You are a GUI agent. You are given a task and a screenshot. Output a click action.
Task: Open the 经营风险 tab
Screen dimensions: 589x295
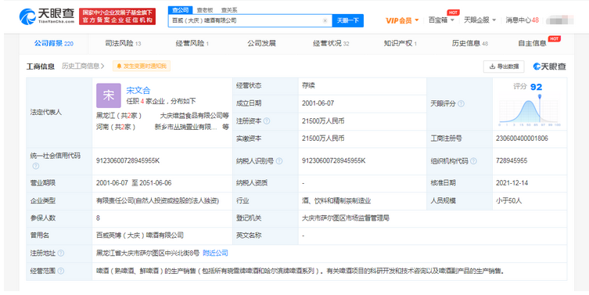coord(192,44)
